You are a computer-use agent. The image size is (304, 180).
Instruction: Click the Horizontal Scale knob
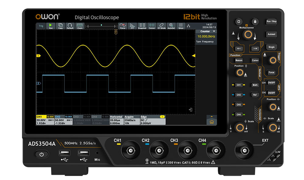[273, 128]
